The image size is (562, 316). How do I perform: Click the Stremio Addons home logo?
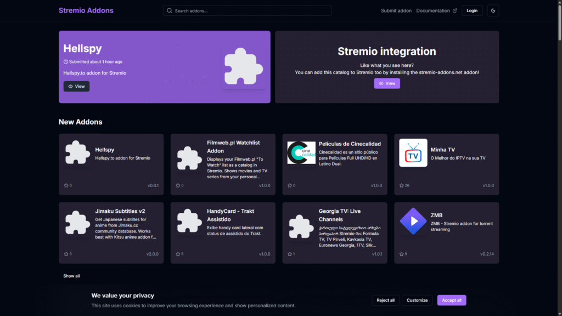click(x=86, y=10)
